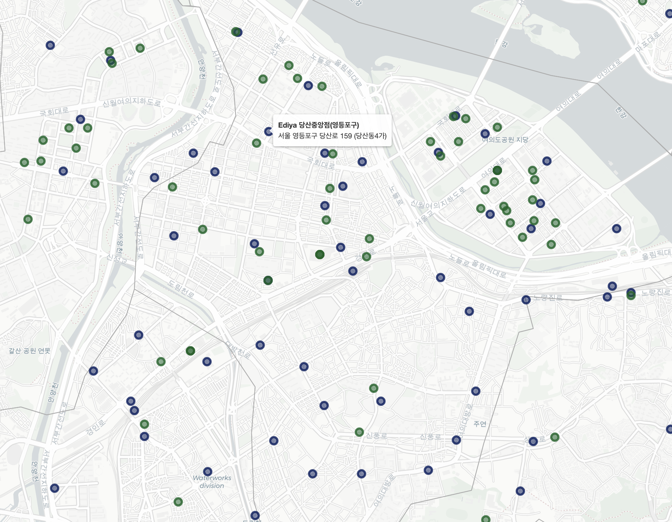The width and height of the screenshot is (672, 522).
Task: Click the Waterworks division map label
Action: (x=212, y=482)
